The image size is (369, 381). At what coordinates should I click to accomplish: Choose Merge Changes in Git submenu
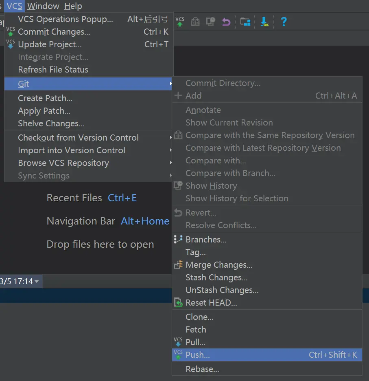click(x=267, y=264)
